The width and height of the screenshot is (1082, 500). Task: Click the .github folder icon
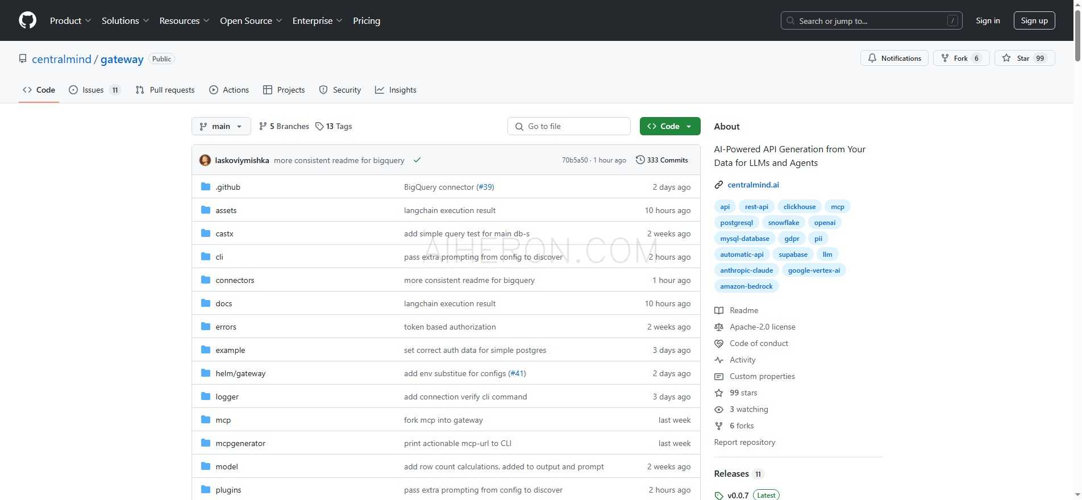(x=206, y=186)
